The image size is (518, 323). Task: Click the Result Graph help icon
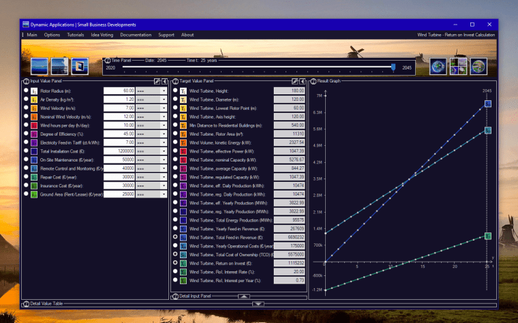coord(313,81)
